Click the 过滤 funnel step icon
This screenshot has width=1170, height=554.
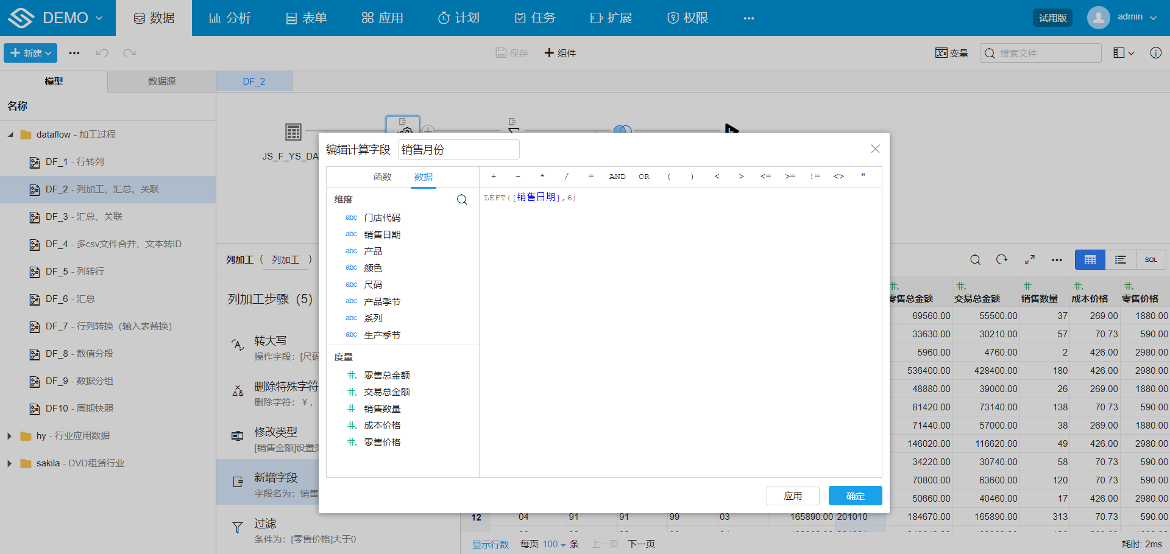click(238, 527)
